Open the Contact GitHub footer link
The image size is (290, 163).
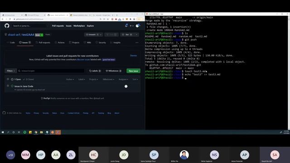pos(73,113)
